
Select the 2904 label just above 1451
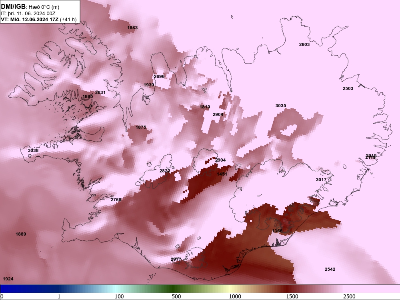(x=220, y=160)
